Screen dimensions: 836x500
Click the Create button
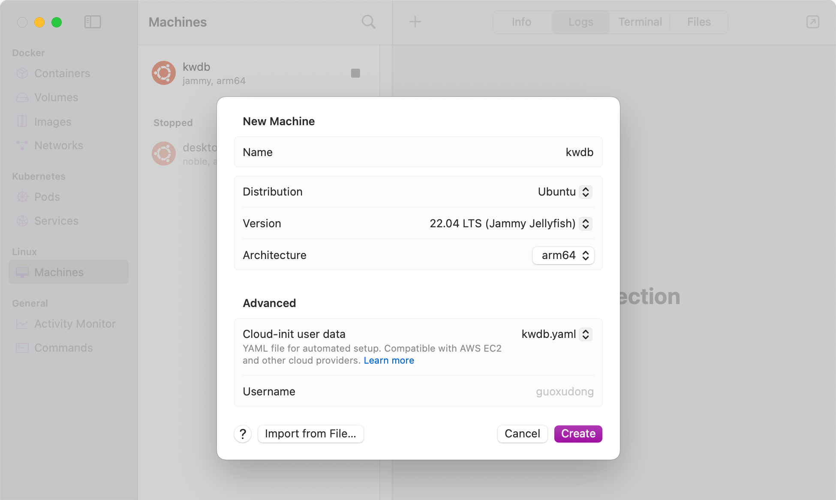pos(577,434)
